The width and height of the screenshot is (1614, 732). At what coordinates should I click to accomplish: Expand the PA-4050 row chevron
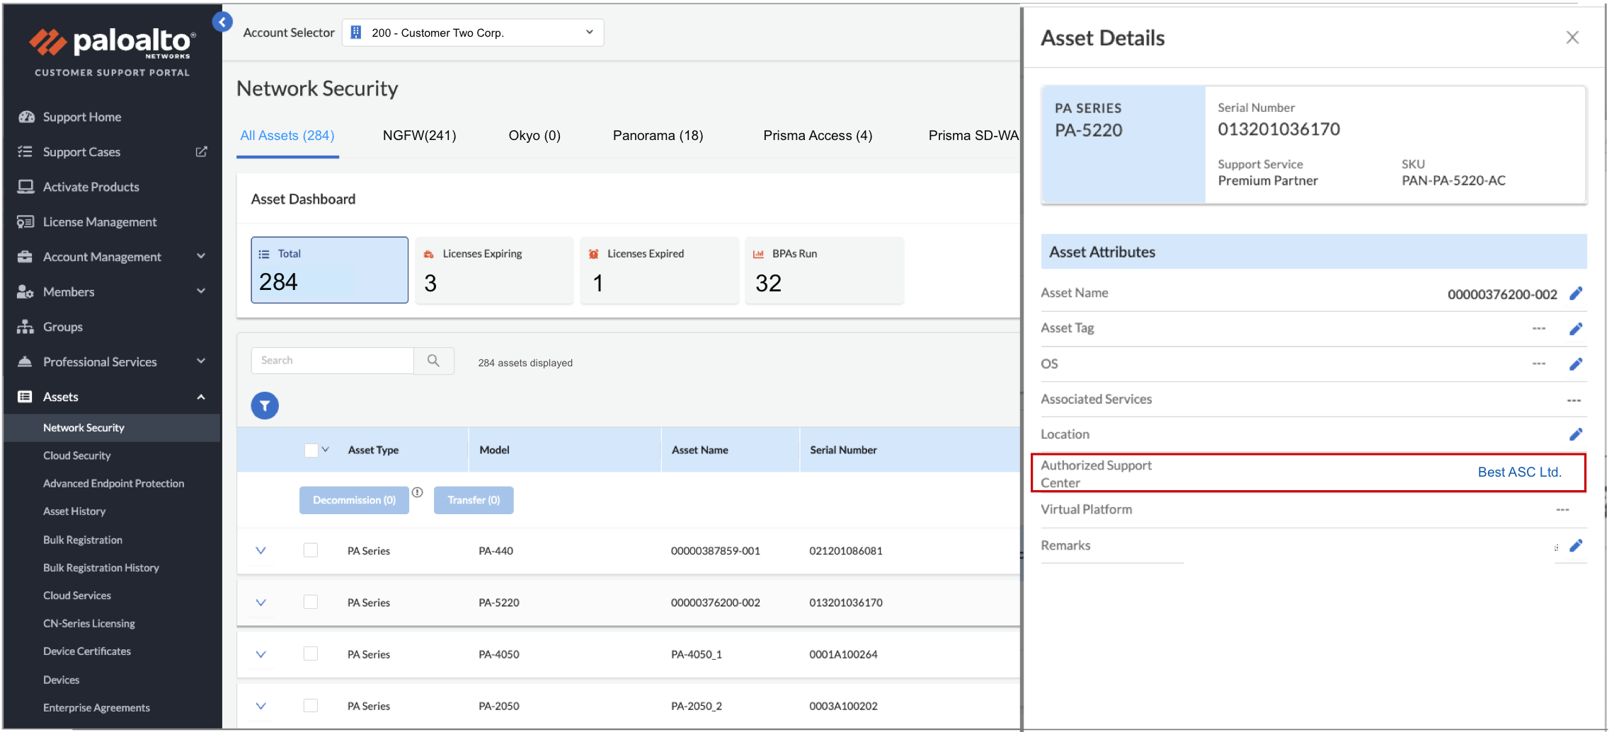261,654
